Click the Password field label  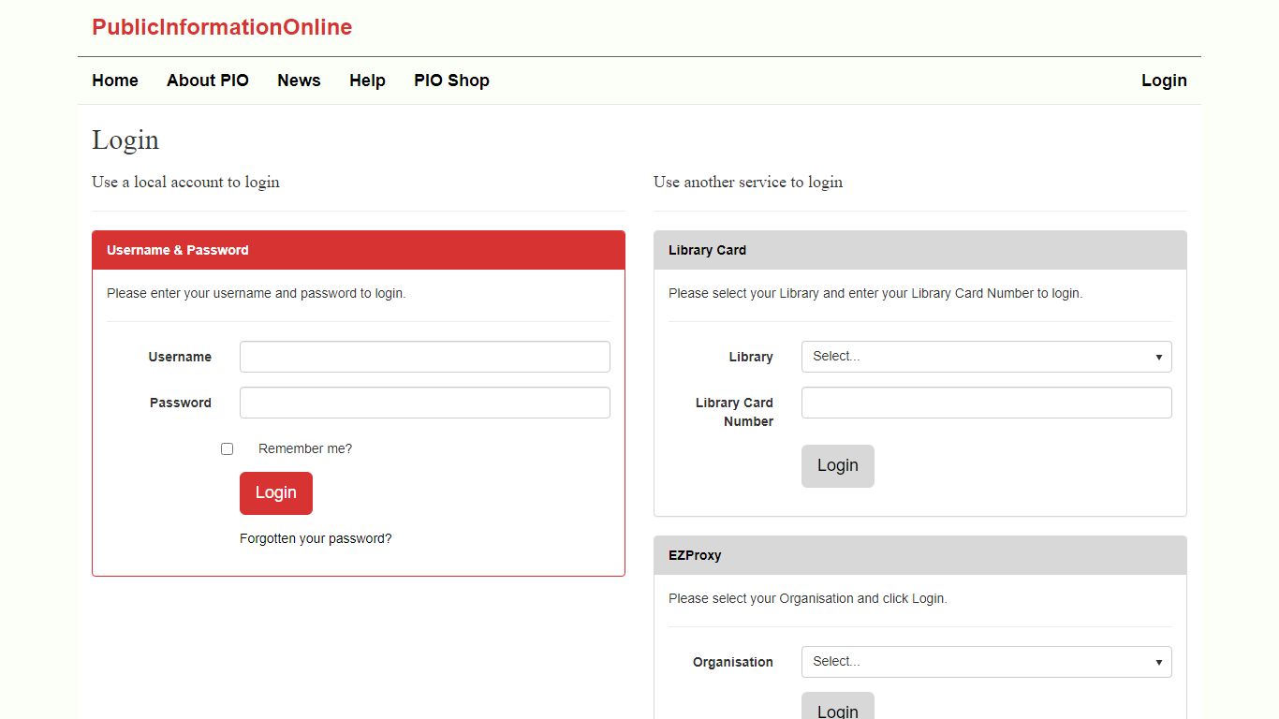pos(181,403)
